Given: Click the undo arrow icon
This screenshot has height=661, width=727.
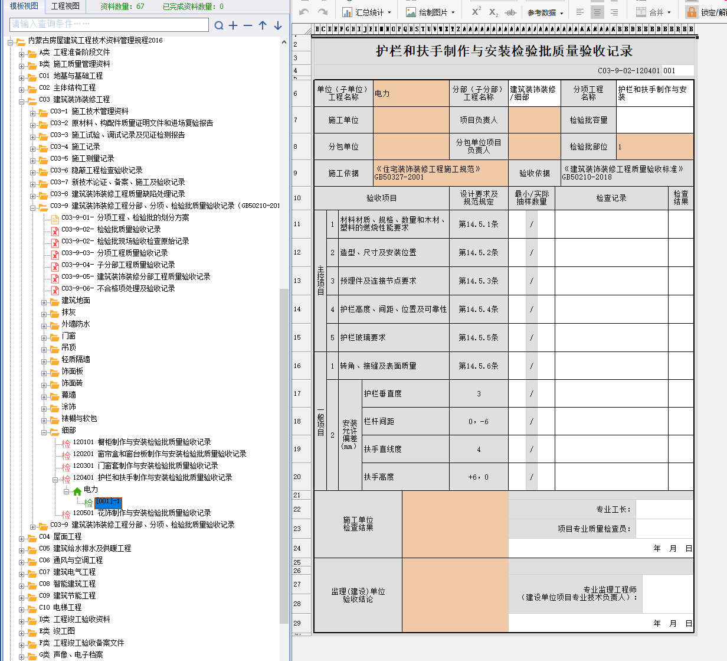Looking at the screenshot, I should pos(304,12).
